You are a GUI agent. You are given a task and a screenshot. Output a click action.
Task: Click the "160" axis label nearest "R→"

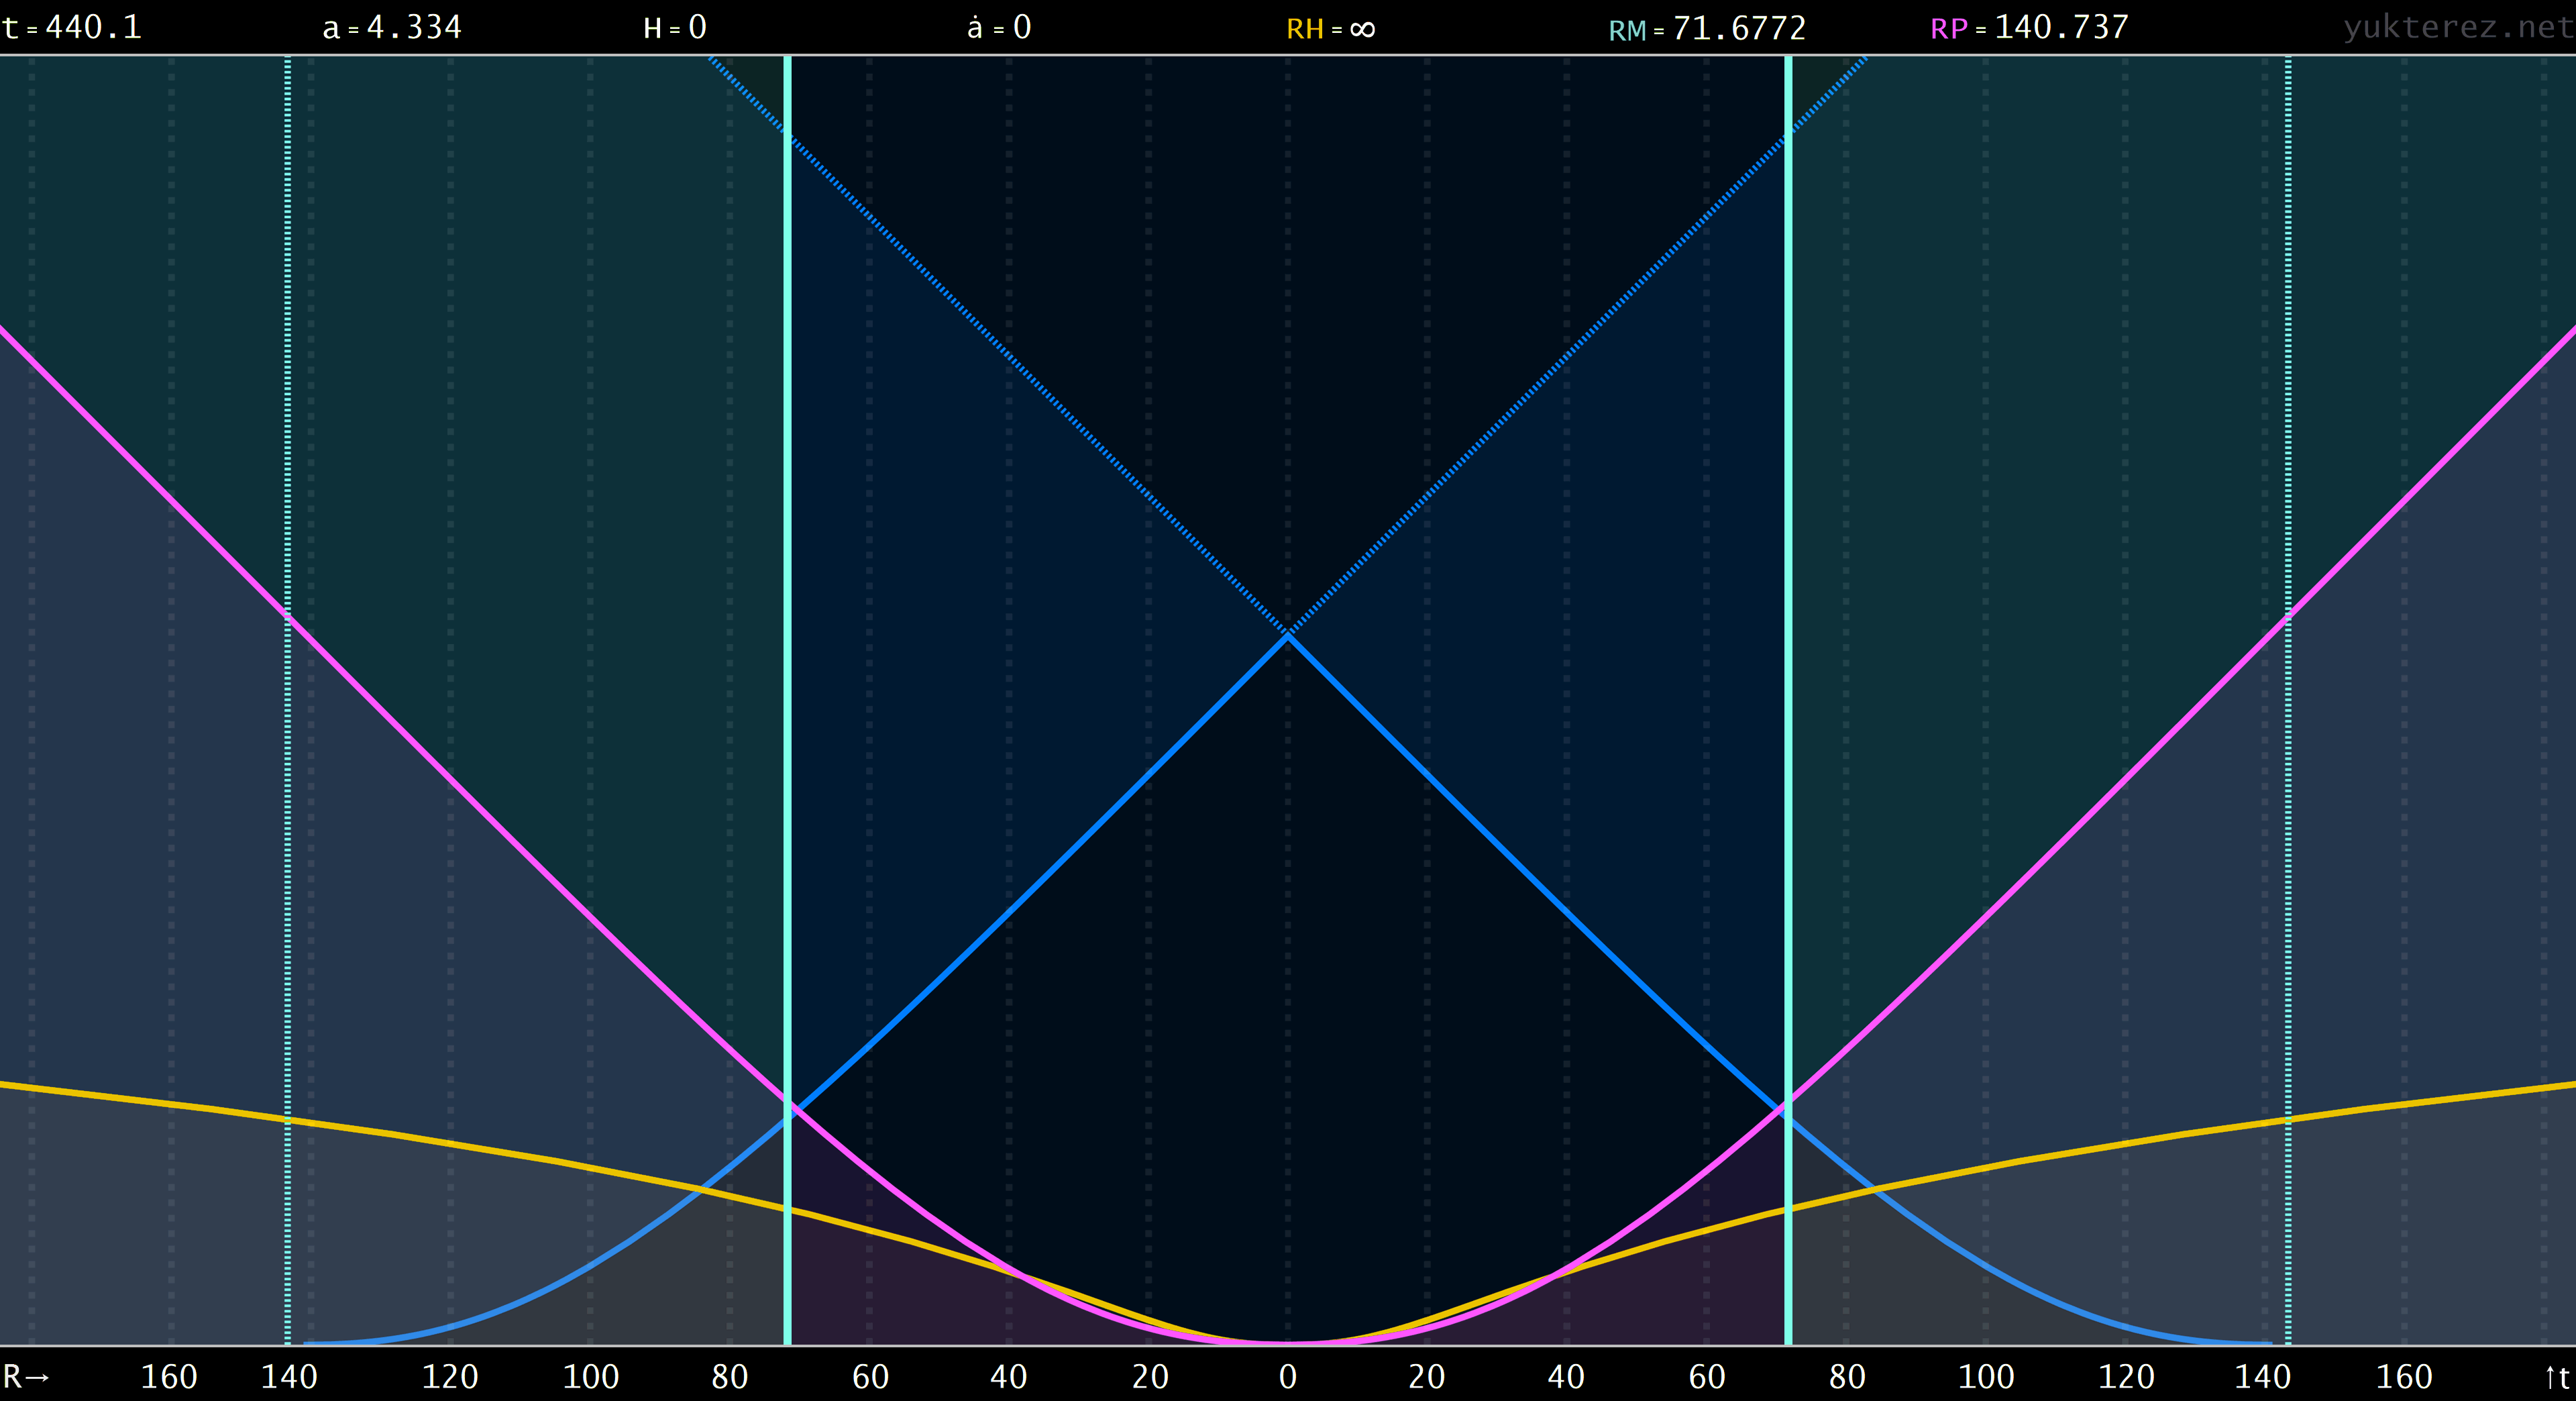pos(169,1377)
